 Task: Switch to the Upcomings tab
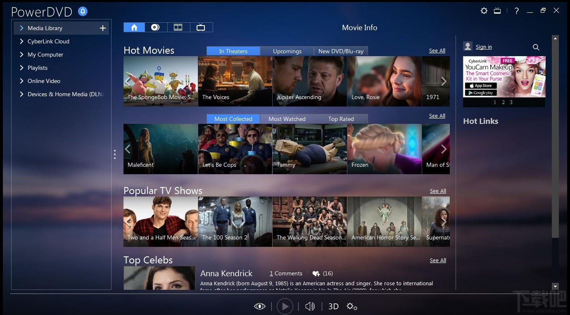pyautogui.click(x=287, y=51)
